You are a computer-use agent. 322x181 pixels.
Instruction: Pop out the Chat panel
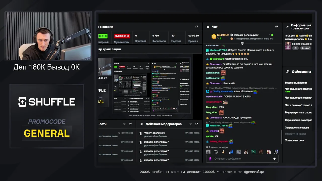(x=276, y=27)
